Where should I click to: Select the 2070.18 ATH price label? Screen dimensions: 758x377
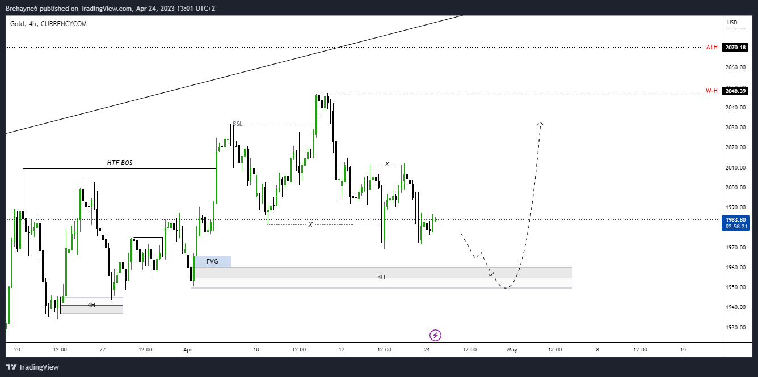tap(735, 48)
